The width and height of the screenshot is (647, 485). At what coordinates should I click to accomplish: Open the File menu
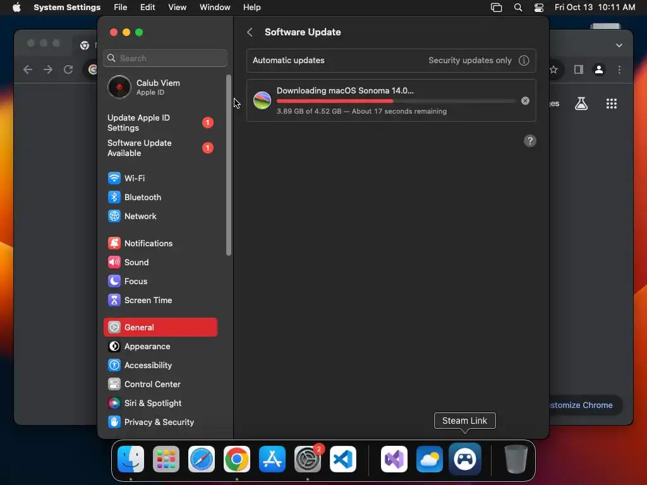pos(121,8)
